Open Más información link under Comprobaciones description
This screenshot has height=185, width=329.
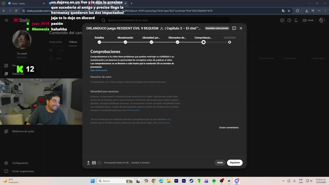pyautogui.click(x=99, y=70)
